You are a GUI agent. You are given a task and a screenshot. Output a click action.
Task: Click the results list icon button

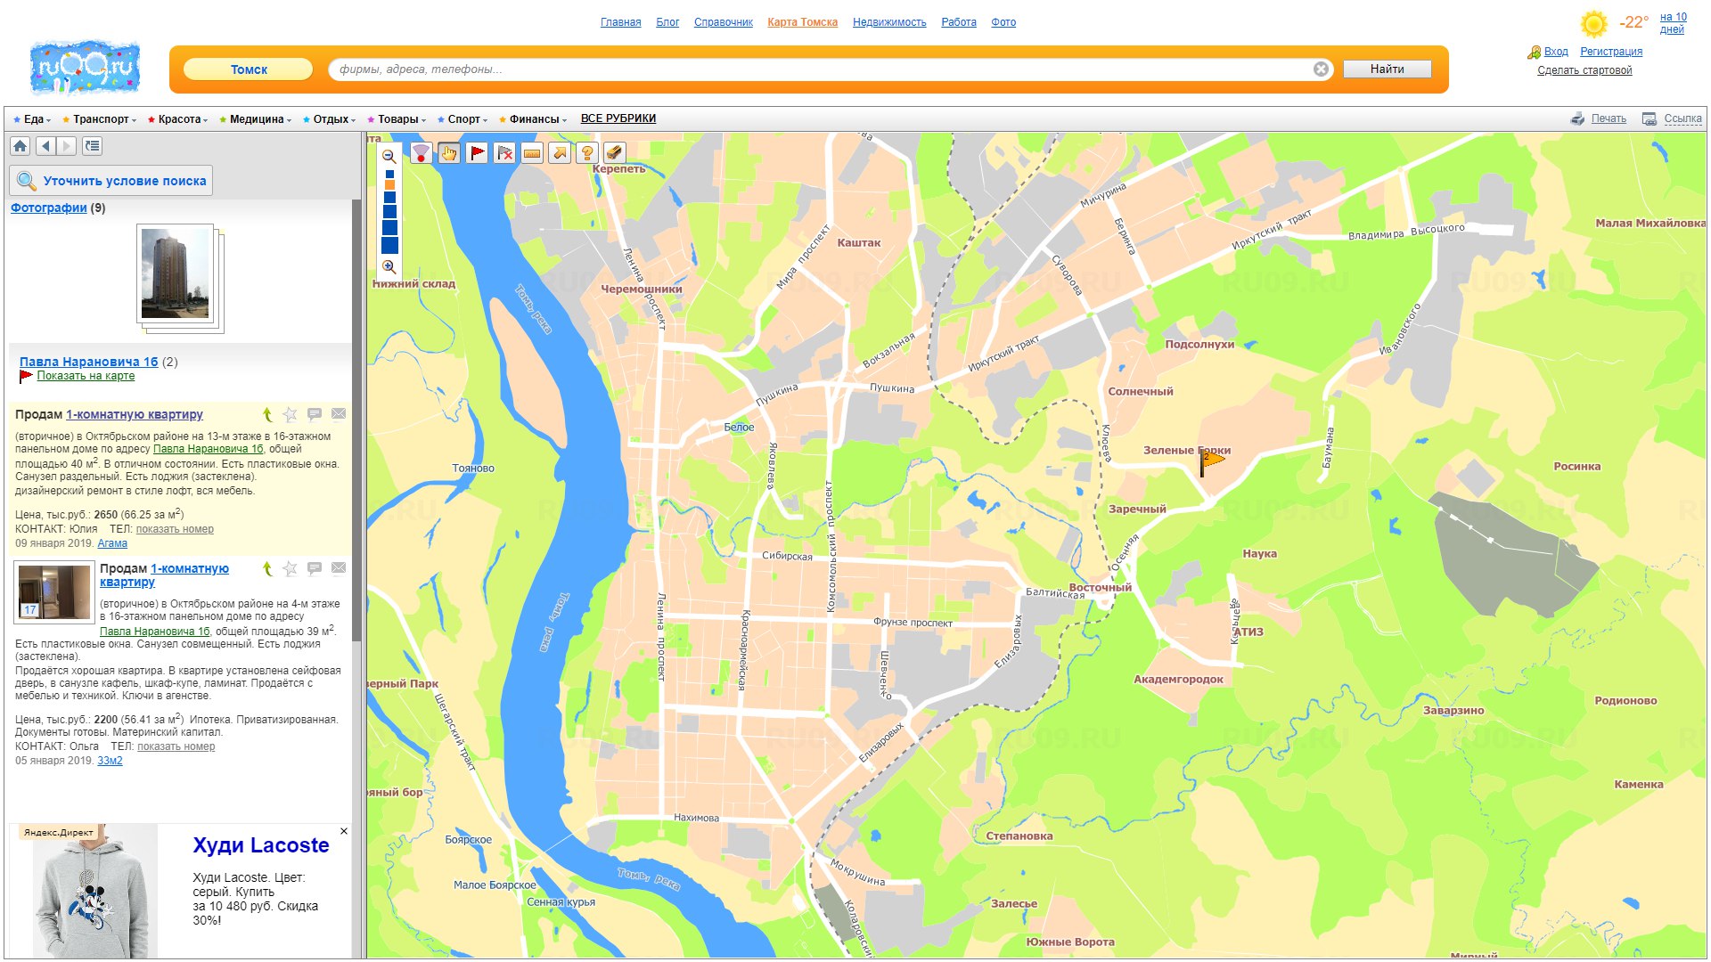[x=93, y=146]
